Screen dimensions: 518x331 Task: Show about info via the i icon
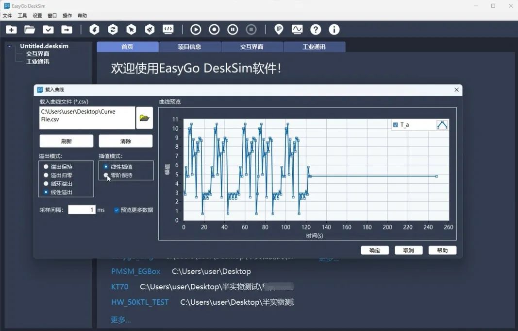pos(334,30)
